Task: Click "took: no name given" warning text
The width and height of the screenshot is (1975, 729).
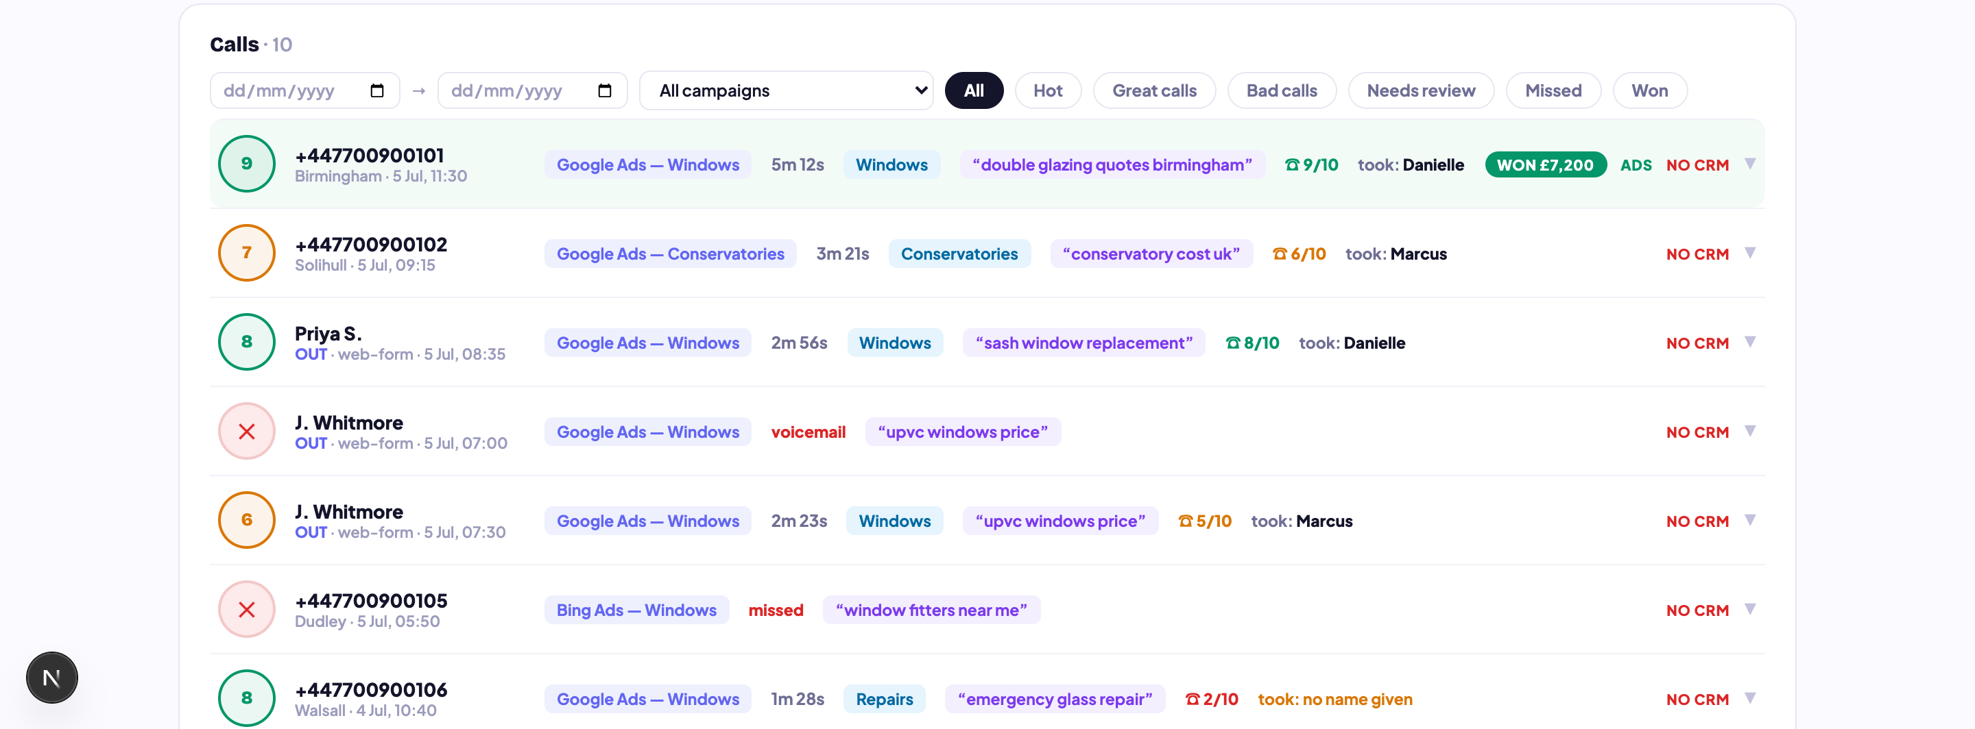Action: coord(1334,699)
